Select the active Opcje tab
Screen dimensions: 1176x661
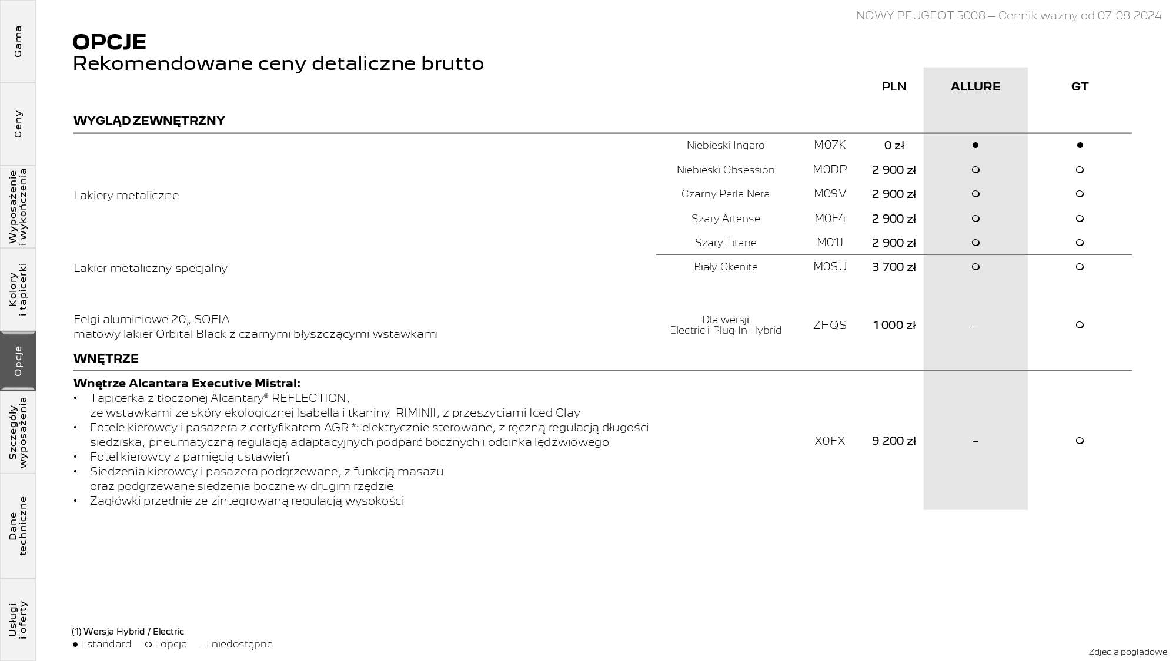[x=18, y=361]
